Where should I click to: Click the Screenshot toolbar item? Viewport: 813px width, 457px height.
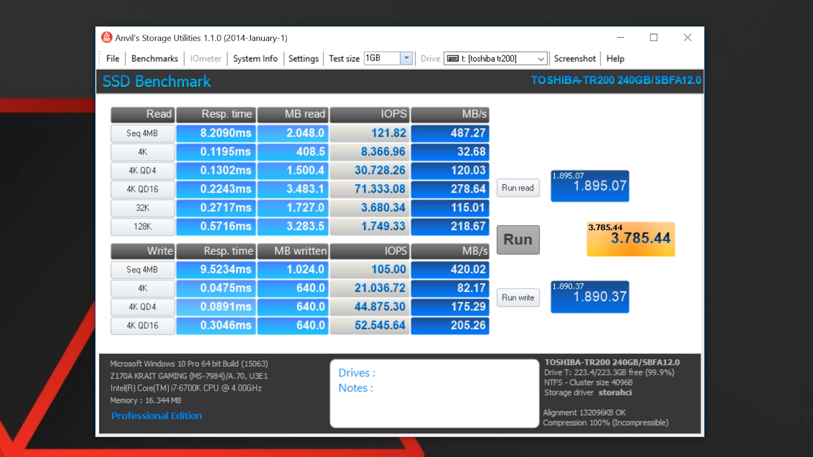[575, 58]
